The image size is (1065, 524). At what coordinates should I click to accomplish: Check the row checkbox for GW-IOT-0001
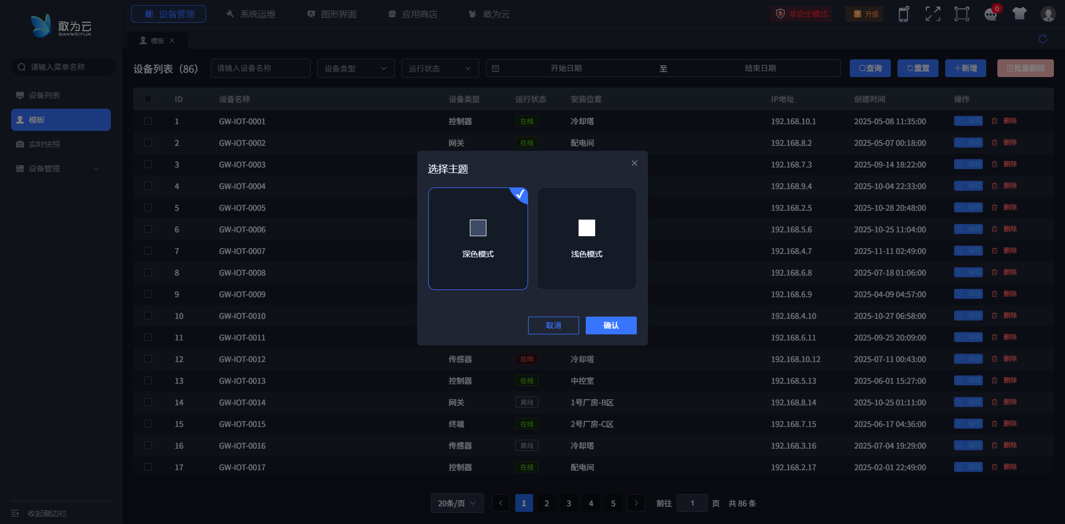(x=148, y=121)
